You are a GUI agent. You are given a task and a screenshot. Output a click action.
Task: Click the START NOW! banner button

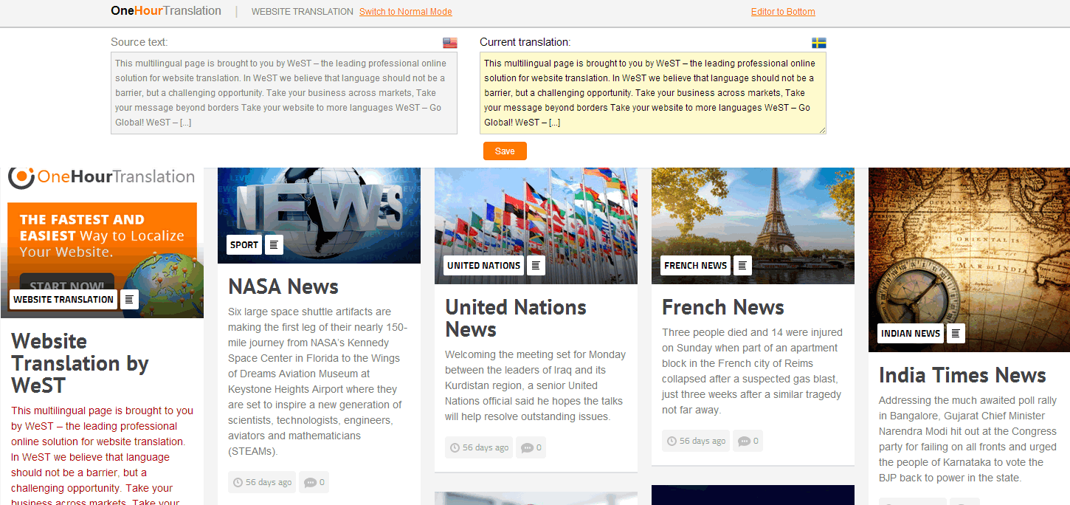tap(67, 284)
